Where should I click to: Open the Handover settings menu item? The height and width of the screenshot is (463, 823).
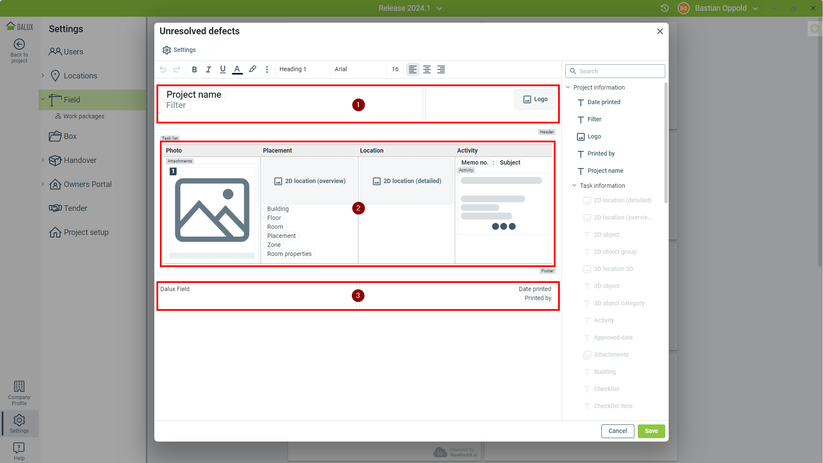coord(80,160)
